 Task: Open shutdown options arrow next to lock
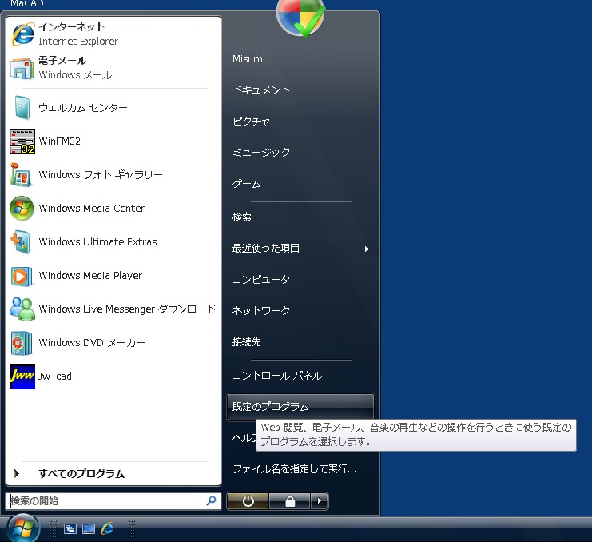pos(320,501)
